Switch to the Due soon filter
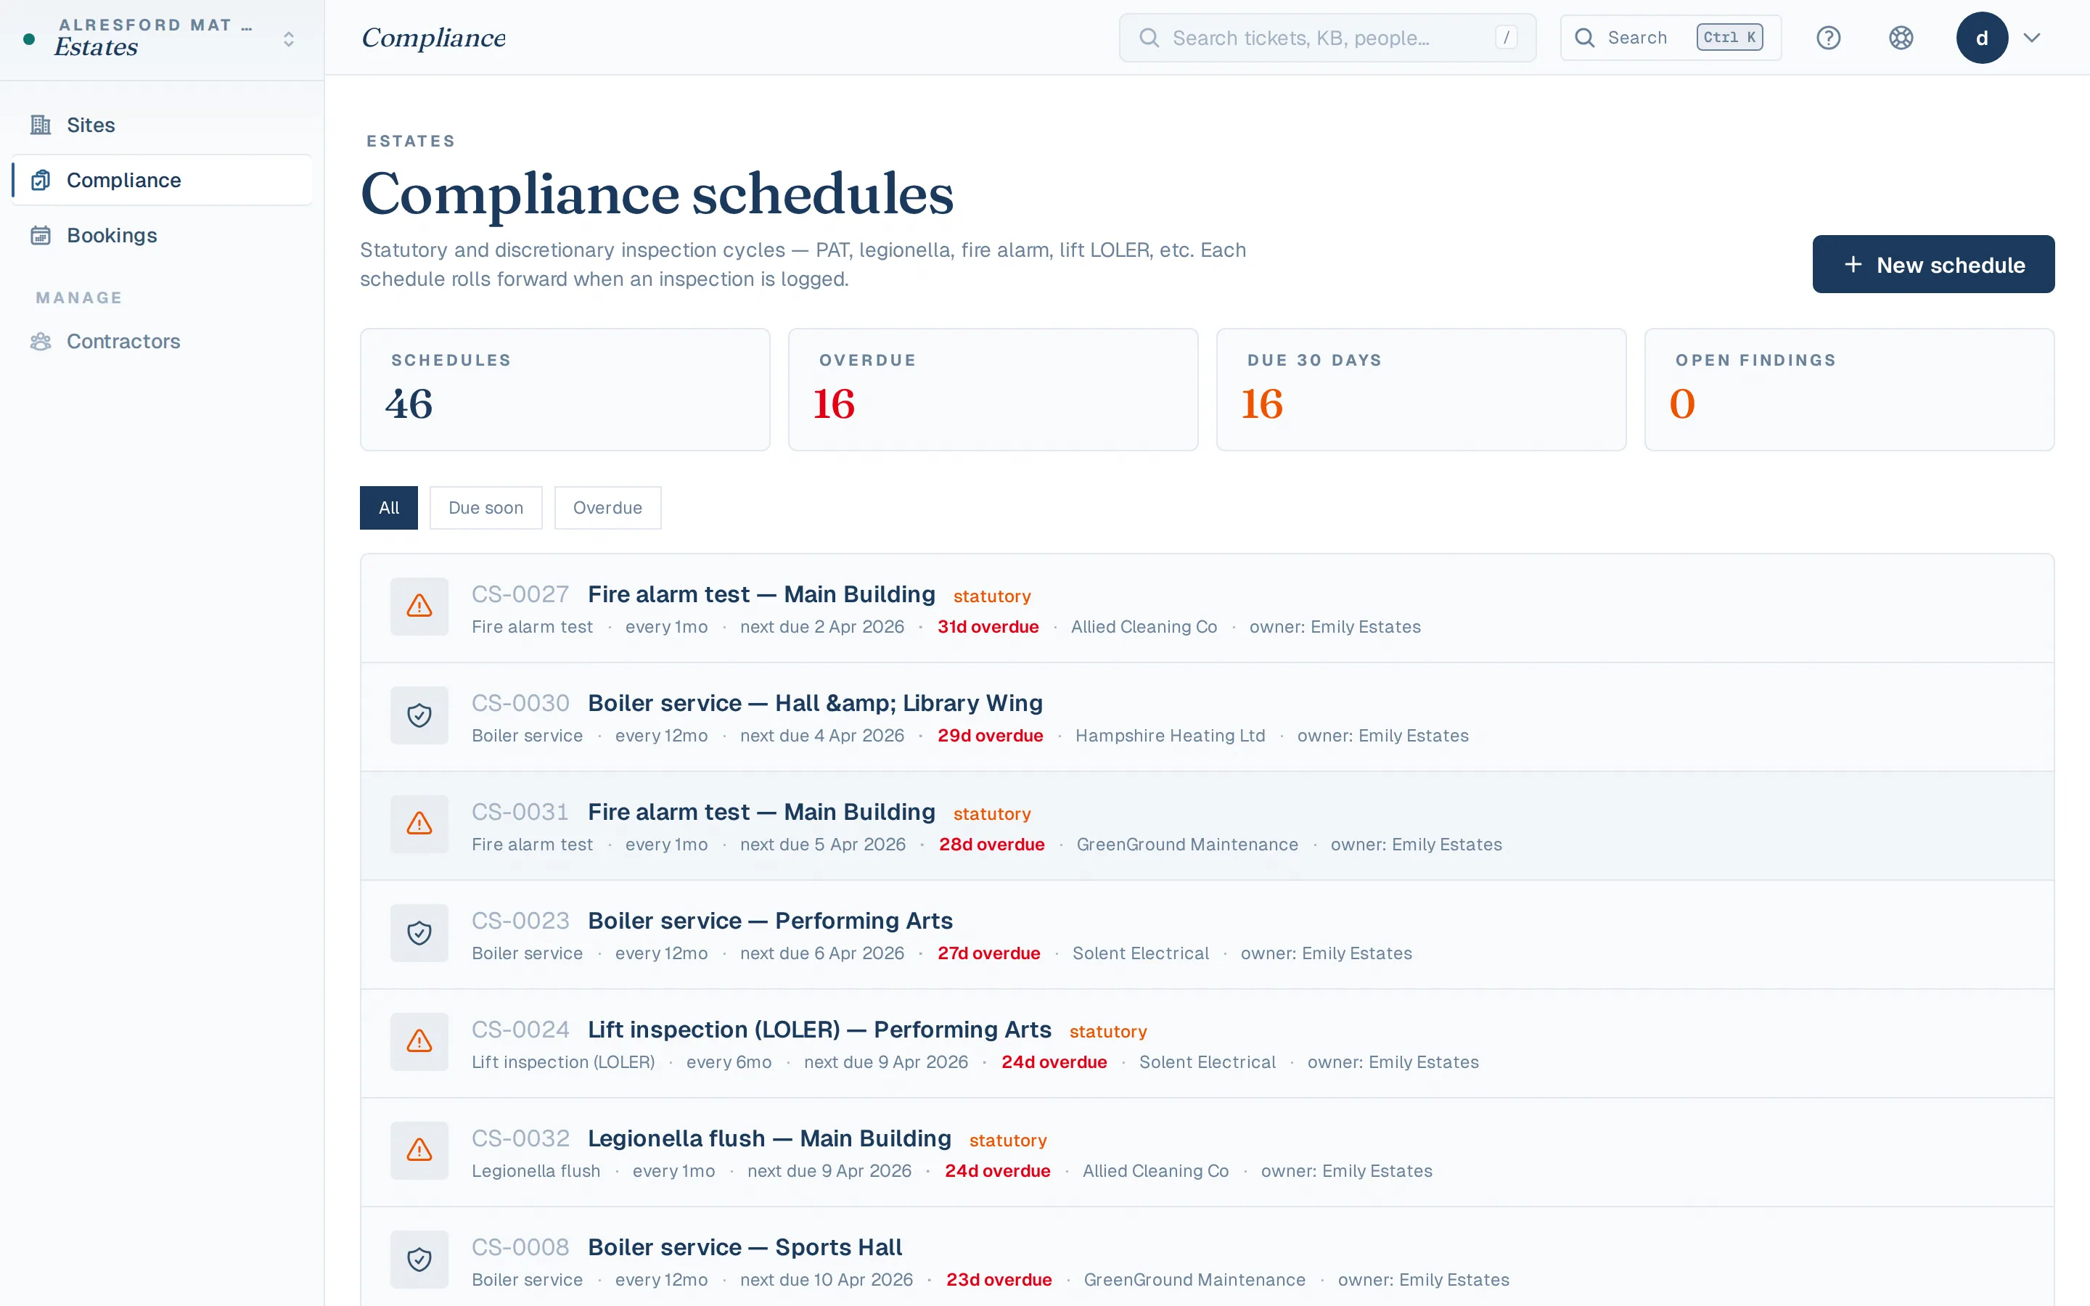 pyautogui.click(x=486, y=508)
